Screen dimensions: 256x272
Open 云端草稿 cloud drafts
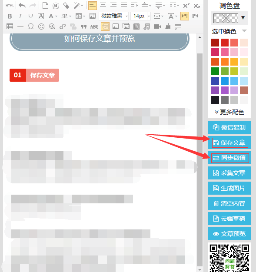[x=229, y=219]
